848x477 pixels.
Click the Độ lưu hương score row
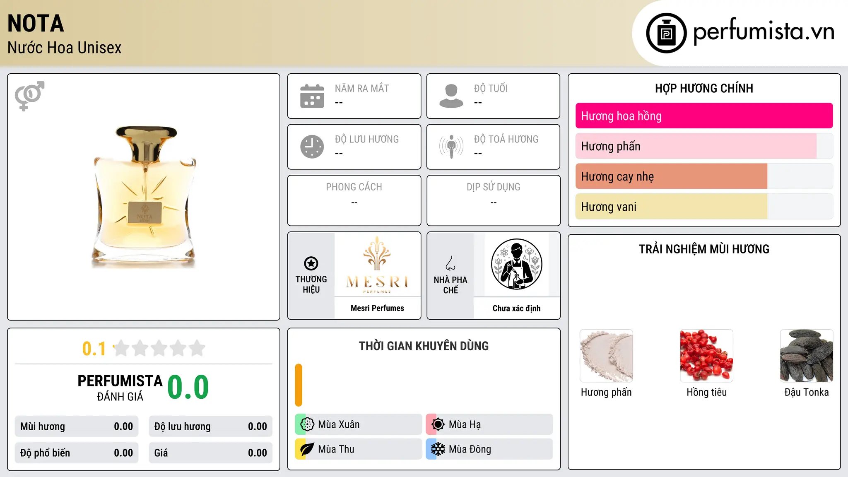coord(210,426)
